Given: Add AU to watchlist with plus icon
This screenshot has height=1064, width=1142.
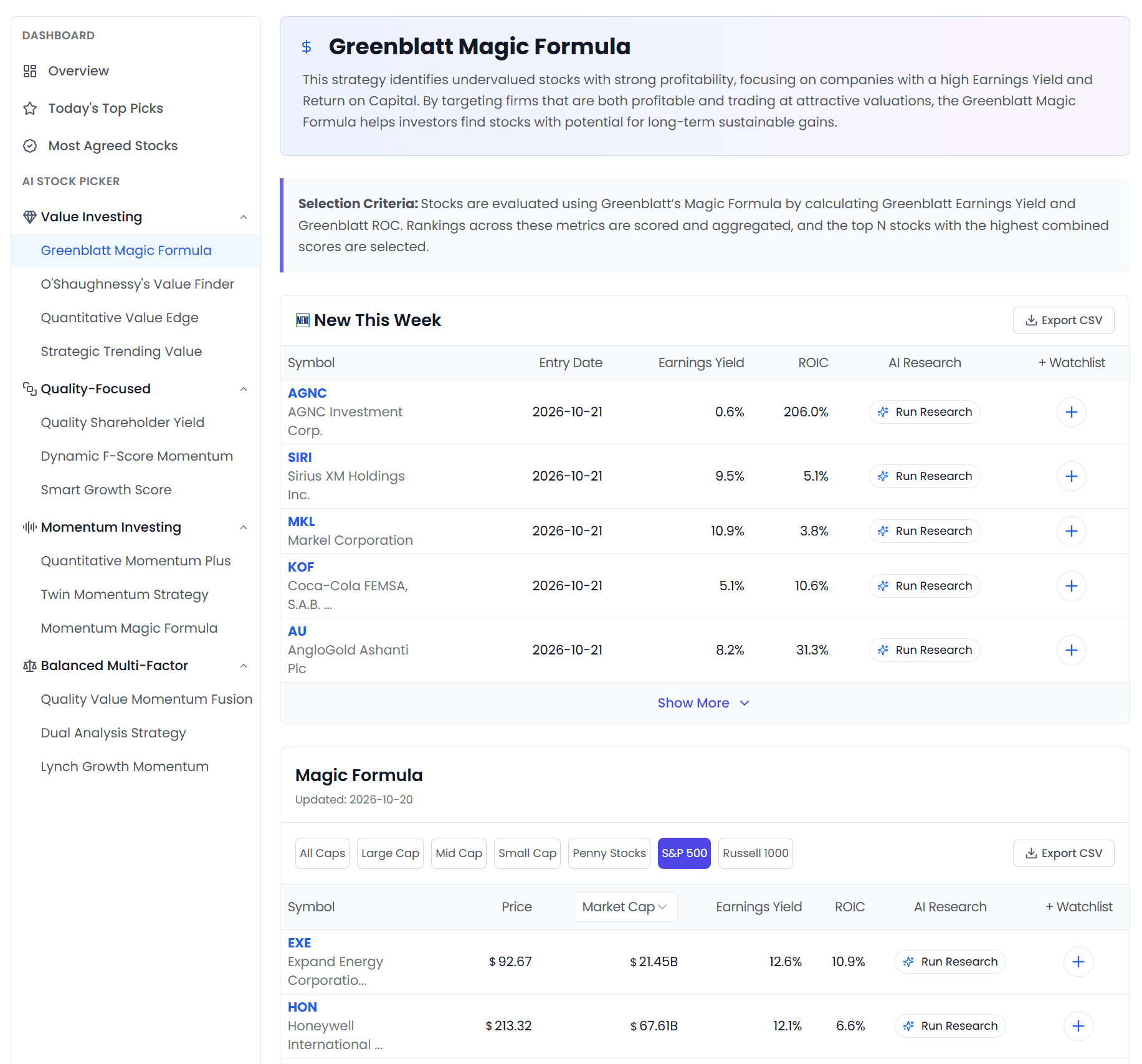Looking at the screenshot, I should click(1072, 650).
